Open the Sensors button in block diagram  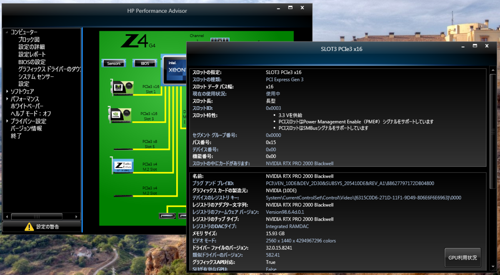114,63
